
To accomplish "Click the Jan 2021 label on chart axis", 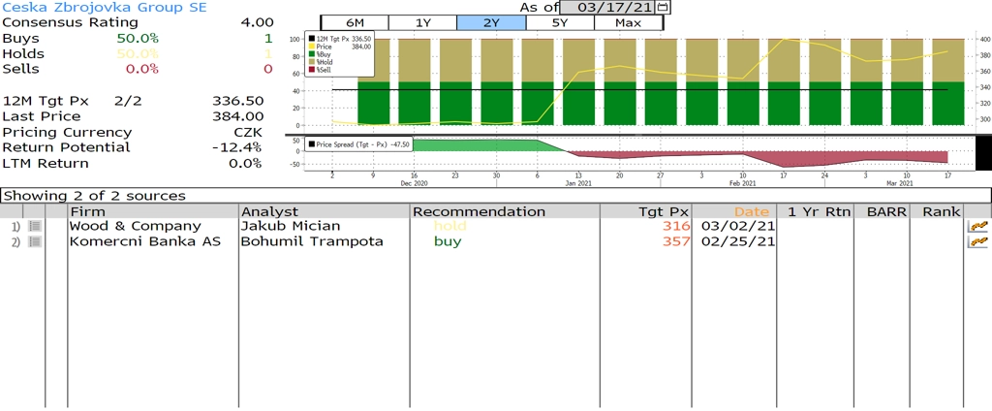I will (578, 183).
